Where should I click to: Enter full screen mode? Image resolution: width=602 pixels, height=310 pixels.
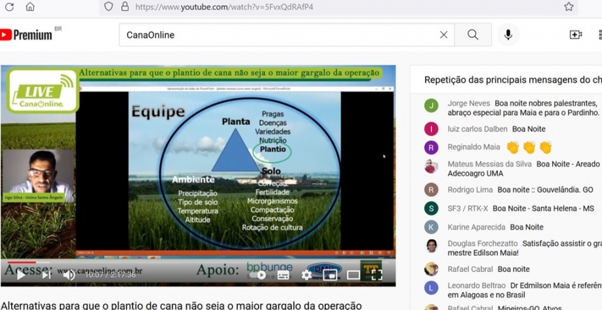click(377, 275)
